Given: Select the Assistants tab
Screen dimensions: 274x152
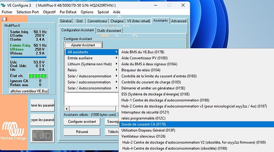Looking at the screenshot, I should click(x=160, y=21).
